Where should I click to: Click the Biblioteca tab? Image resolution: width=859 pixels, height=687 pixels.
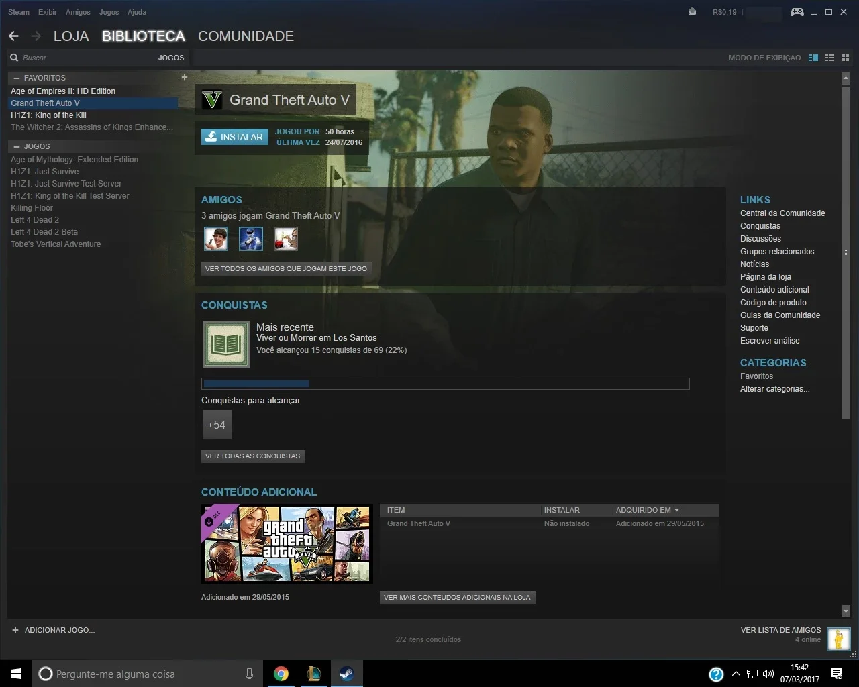pyautogui.click(x=144, y=36)
